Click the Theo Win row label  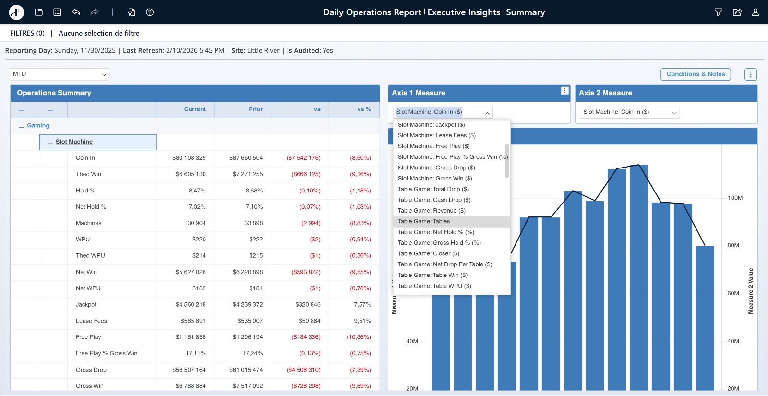[88, 174]
